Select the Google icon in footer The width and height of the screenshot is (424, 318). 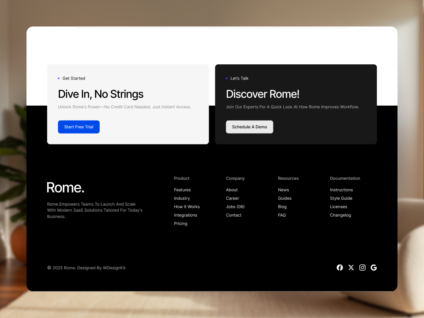click(373, 267)
